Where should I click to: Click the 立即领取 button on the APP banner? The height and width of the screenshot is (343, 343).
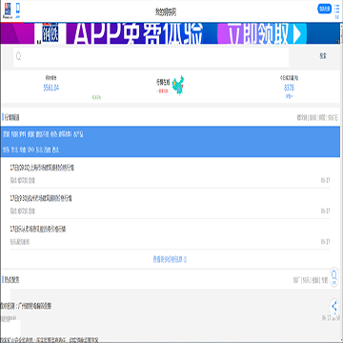[x=262, y=33]
